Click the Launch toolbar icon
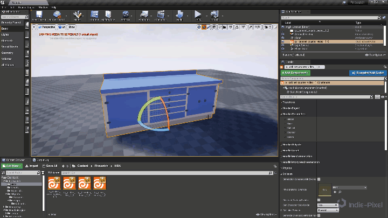The height and width of the screenshot is (218, 388). tap(214, 16)
